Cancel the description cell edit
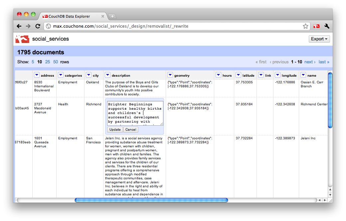The height and width of the screenshot is (221, 346). (x=131, y=130)
